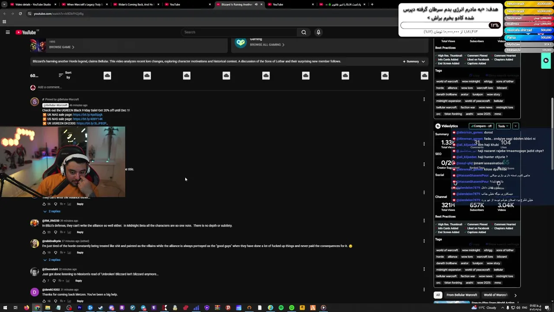Screen dimensions: 554x312
Task: Toggle the Videolytics Compare - off button
Action: pos(482,126)
